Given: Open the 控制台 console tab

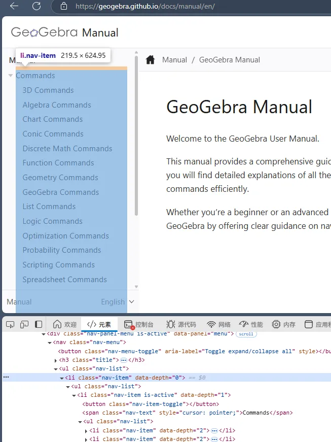Looking at the screenshot, I should (139, 324).
